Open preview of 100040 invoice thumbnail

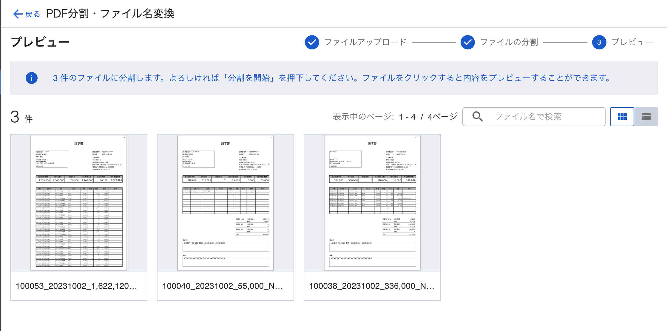(226, 202)
